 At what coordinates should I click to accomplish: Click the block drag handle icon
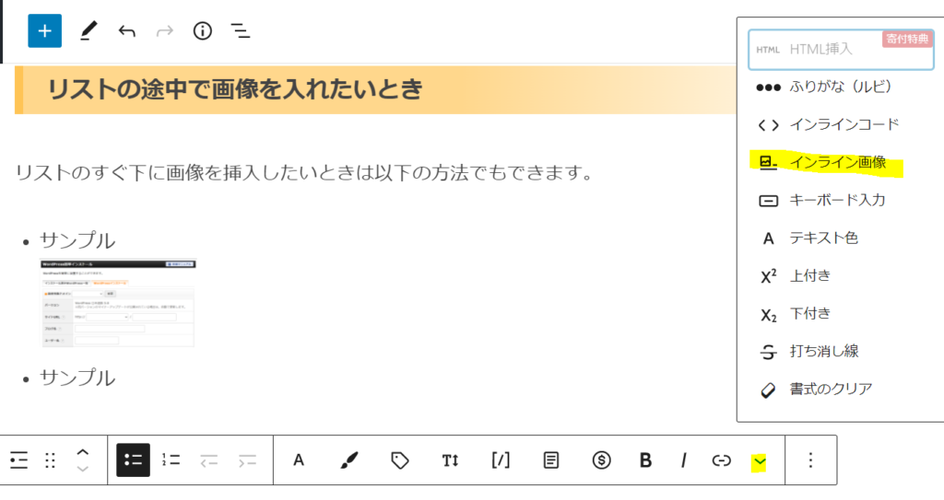[51, 460]
